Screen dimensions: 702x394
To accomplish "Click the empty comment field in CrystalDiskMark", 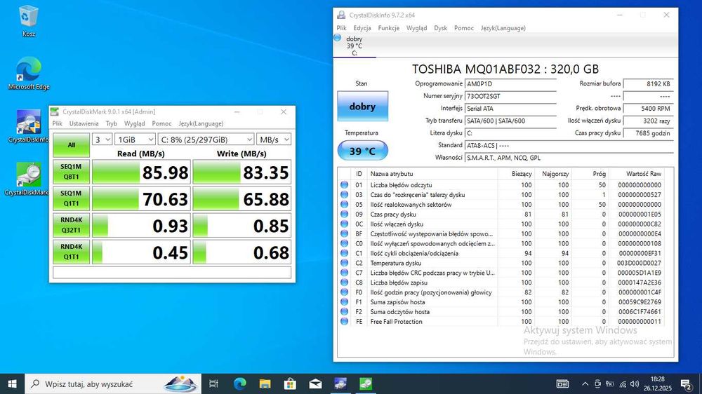I will 172,272.
